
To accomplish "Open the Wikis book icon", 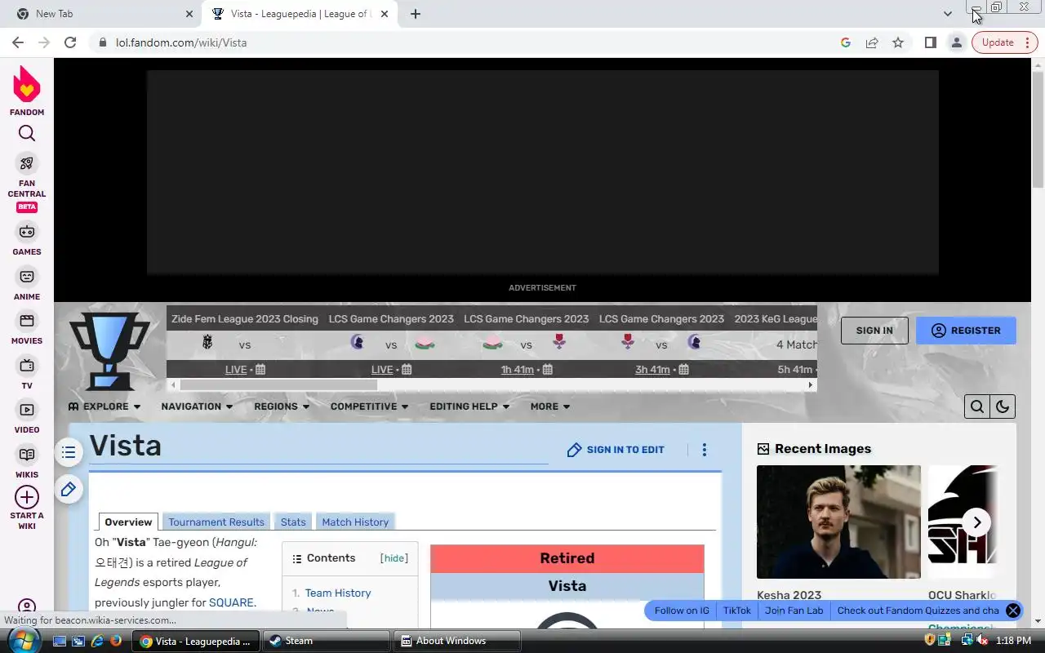I will [x=27, y=455].
